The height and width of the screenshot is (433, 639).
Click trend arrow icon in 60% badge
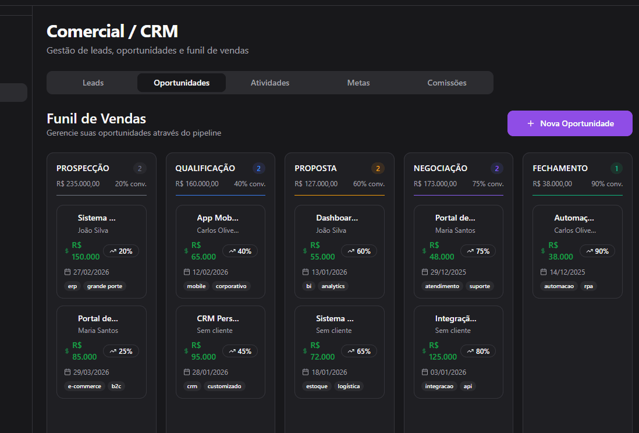[x=351, y=251]
